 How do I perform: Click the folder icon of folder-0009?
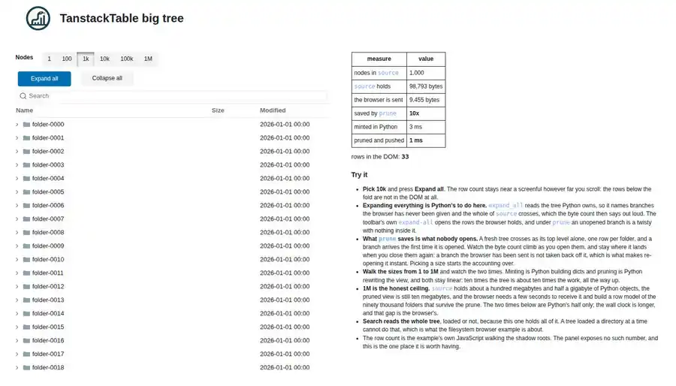[x=27, y=246]
